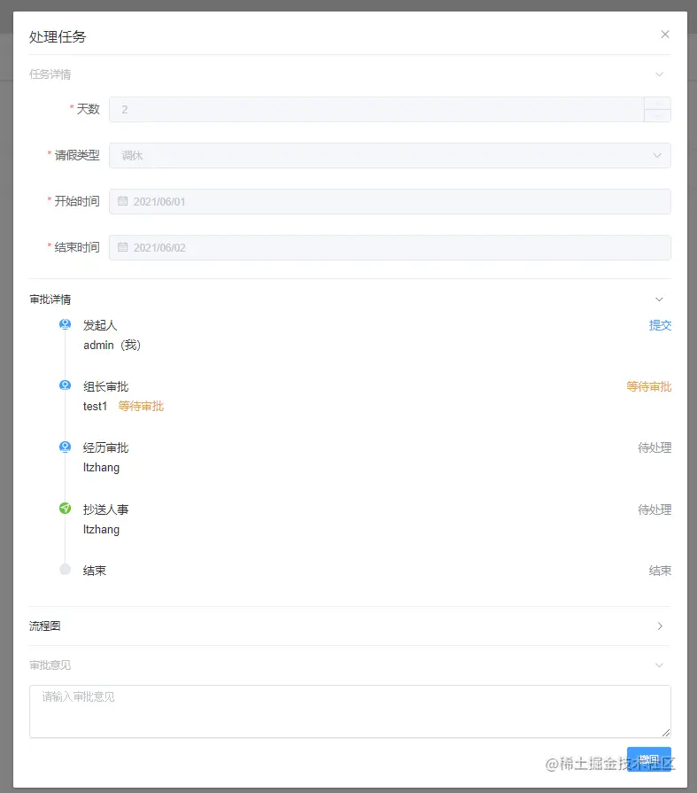This screenshot has height=793, width=697.
Task: Click the 抄送人事 green send icon
Action: pos(66,509)
